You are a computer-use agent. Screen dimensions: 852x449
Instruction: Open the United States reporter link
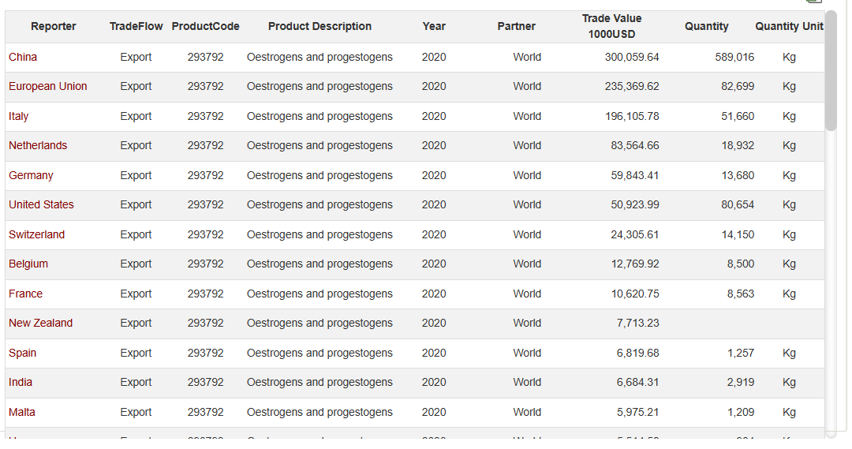click(41, 205)
